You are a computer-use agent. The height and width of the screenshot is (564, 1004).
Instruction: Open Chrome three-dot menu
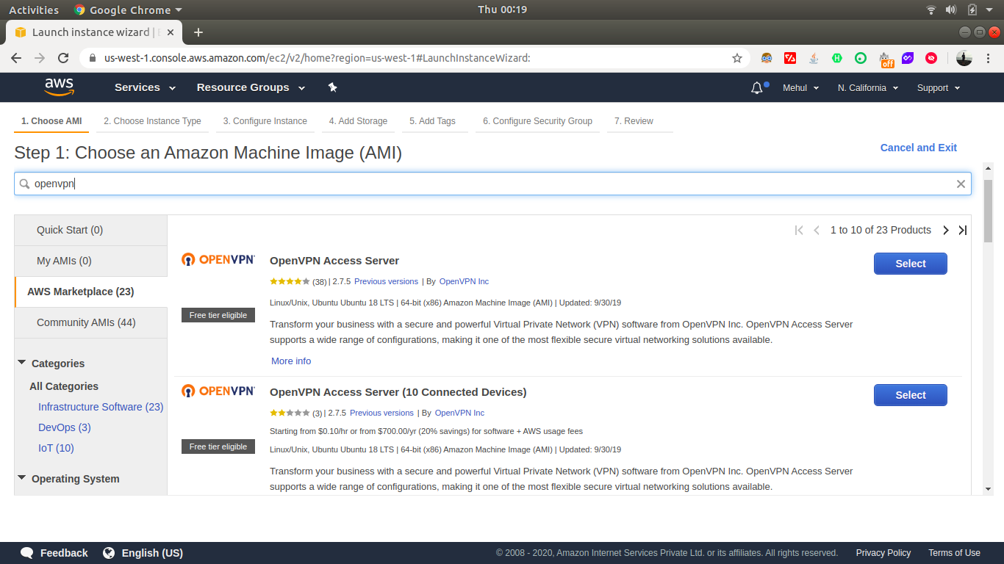(x=989, y=58)
